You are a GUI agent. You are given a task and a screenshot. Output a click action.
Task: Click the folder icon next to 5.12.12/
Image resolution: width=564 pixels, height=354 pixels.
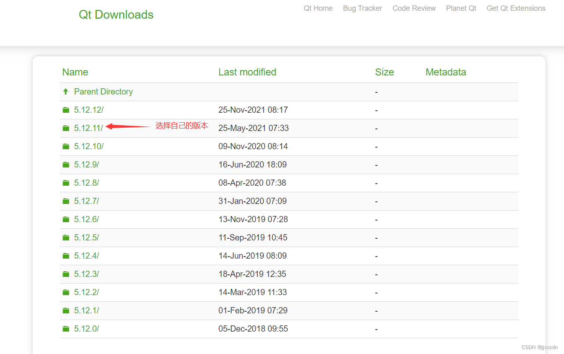[x=65, y=110]
